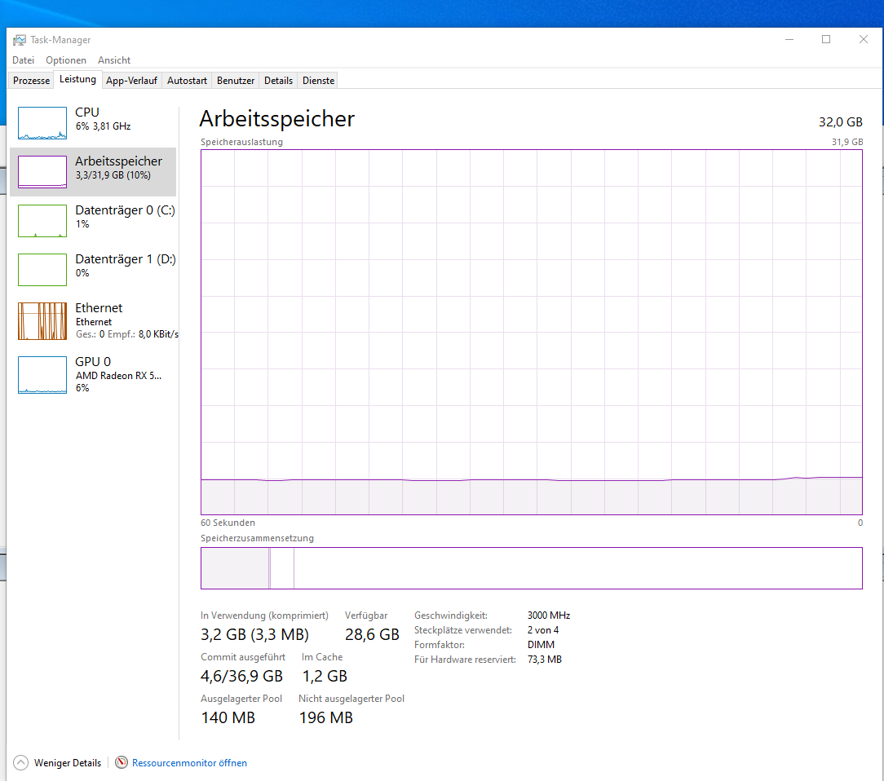Viewport: 884px width, 781px height.
Task: Show GPU 0 AMD Radeon performance
Action: pos(93,374)
